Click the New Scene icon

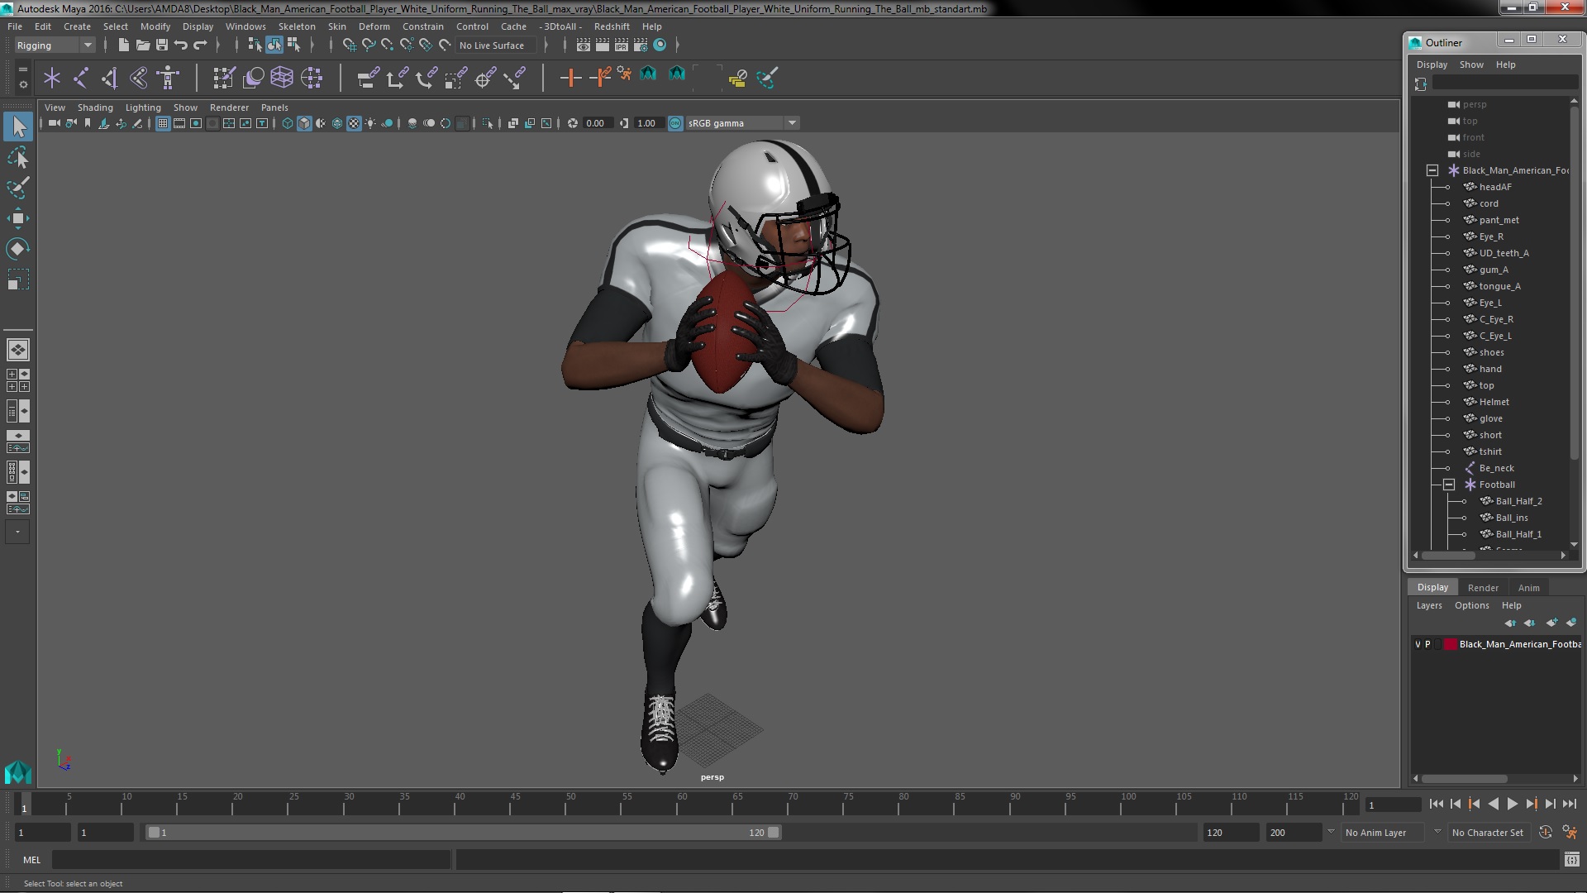pos(123,45)
